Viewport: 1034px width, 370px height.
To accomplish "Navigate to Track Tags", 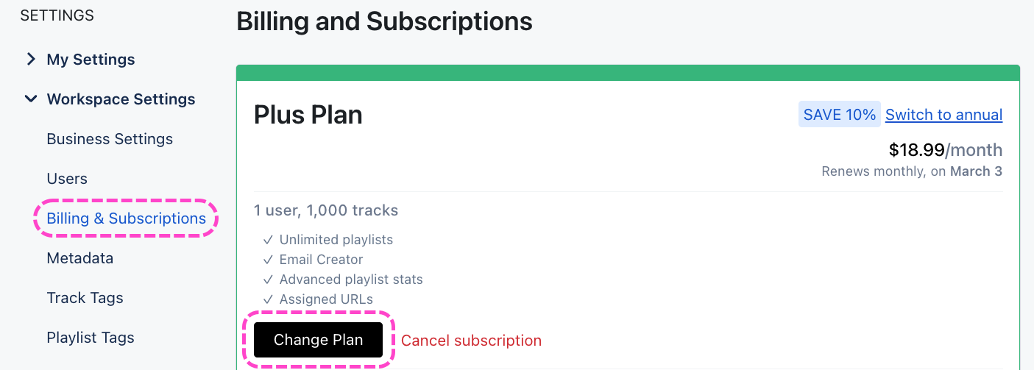I will [85, 298].
